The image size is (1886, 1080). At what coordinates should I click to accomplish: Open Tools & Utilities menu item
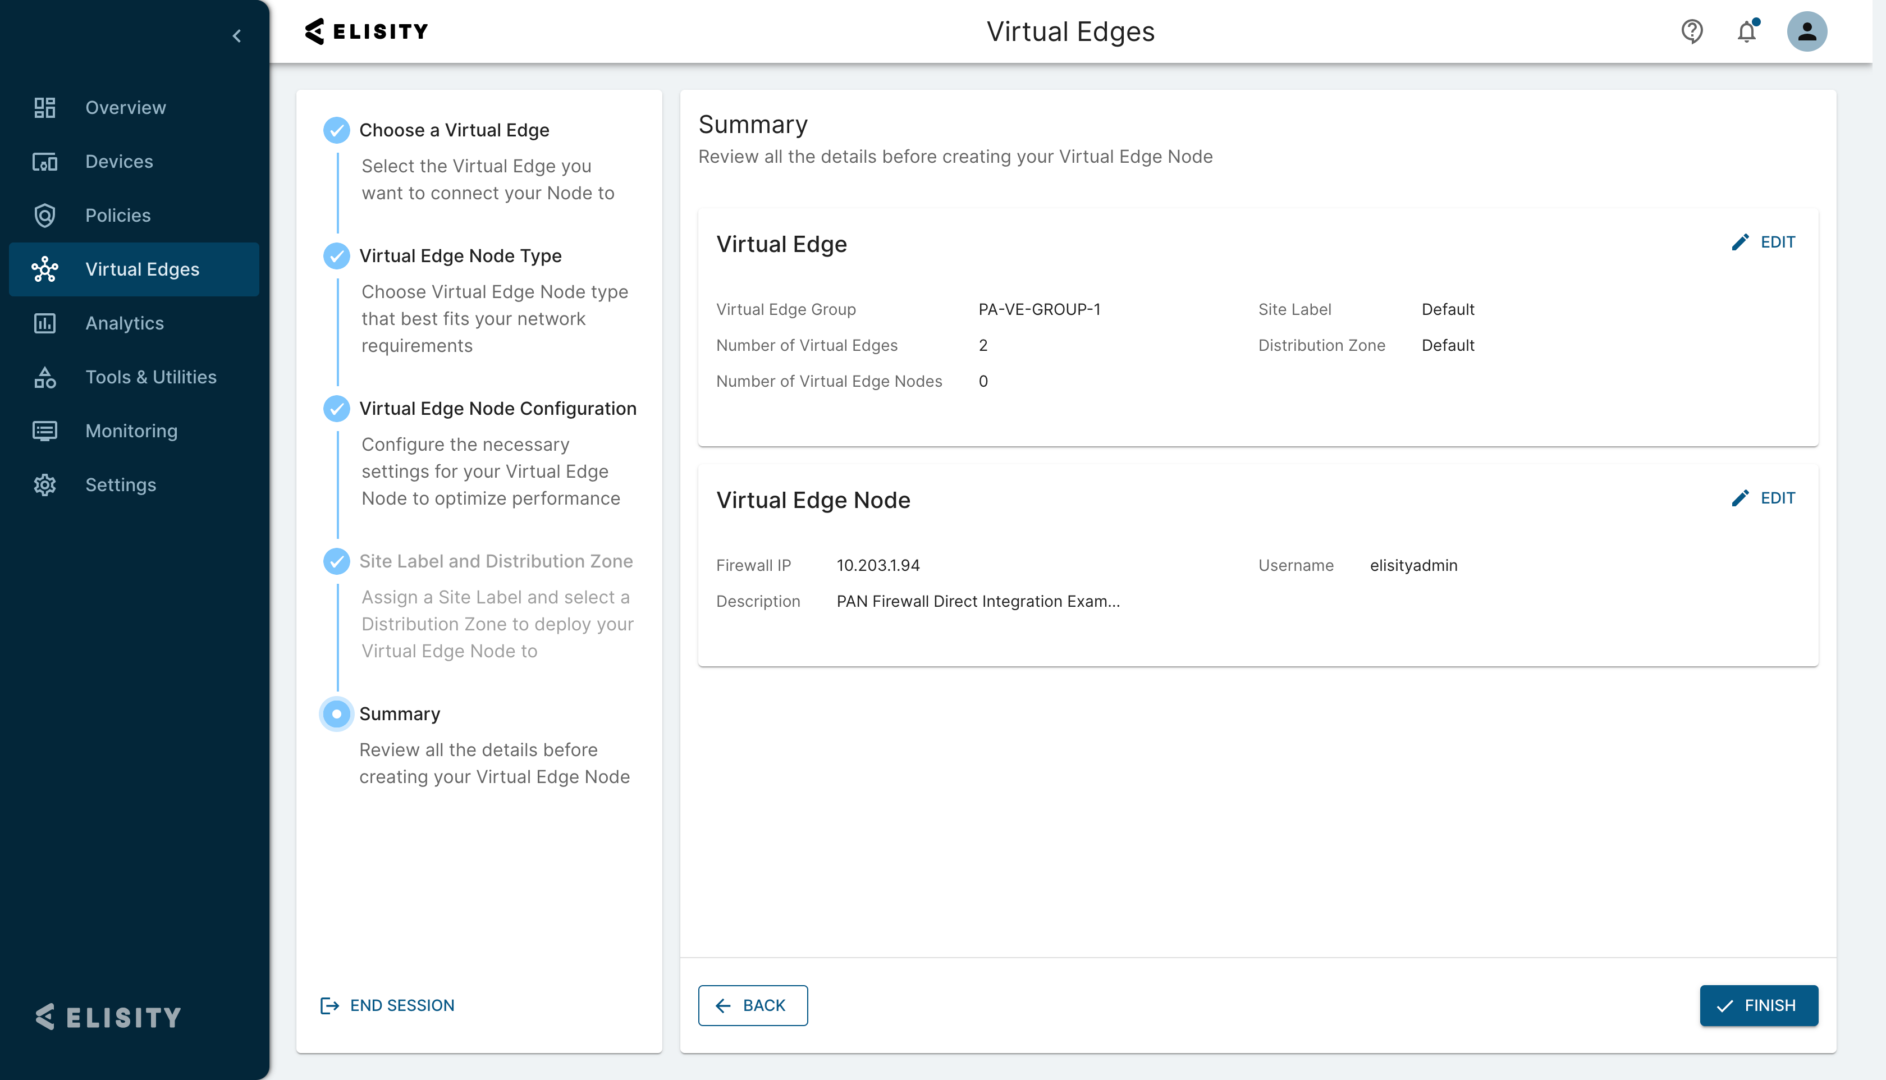click(150, 377)
